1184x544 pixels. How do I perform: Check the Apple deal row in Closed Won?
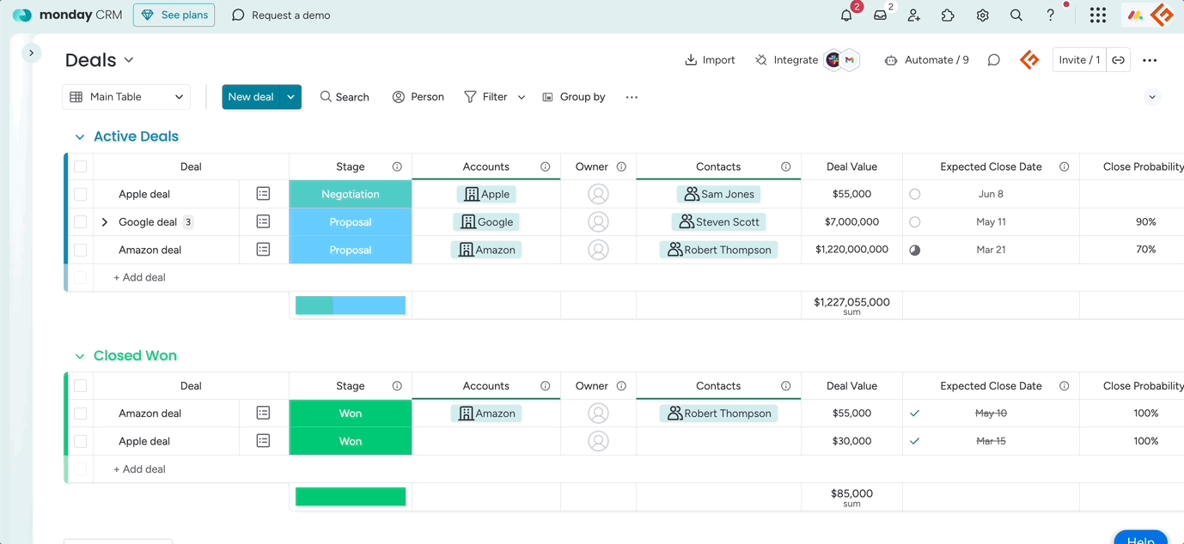80,441
